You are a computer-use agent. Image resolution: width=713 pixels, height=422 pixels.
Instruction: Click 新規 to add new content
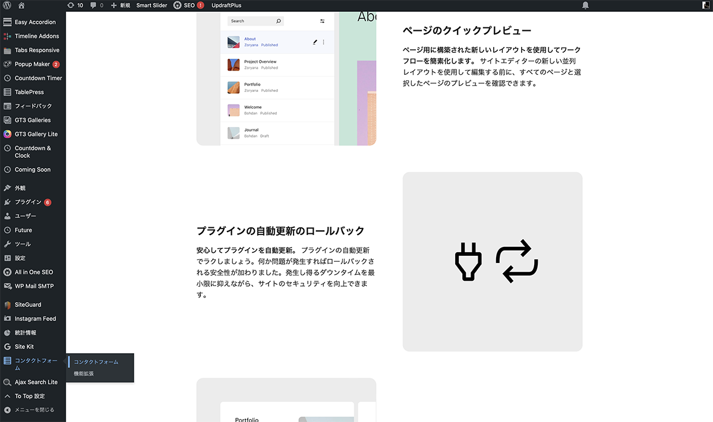click(121, 5)
